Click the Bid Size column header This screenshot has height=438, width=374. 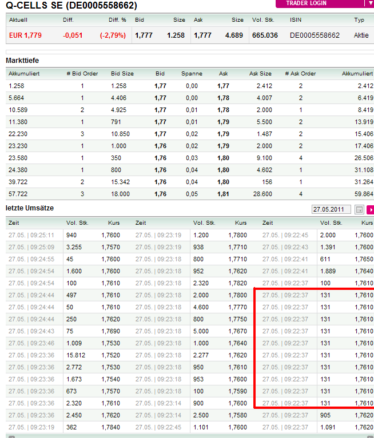point(122,74)
